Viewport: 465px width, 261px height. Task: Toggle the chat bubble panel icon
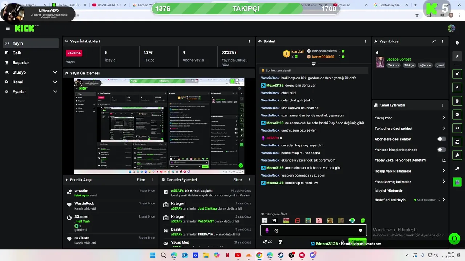457,115
